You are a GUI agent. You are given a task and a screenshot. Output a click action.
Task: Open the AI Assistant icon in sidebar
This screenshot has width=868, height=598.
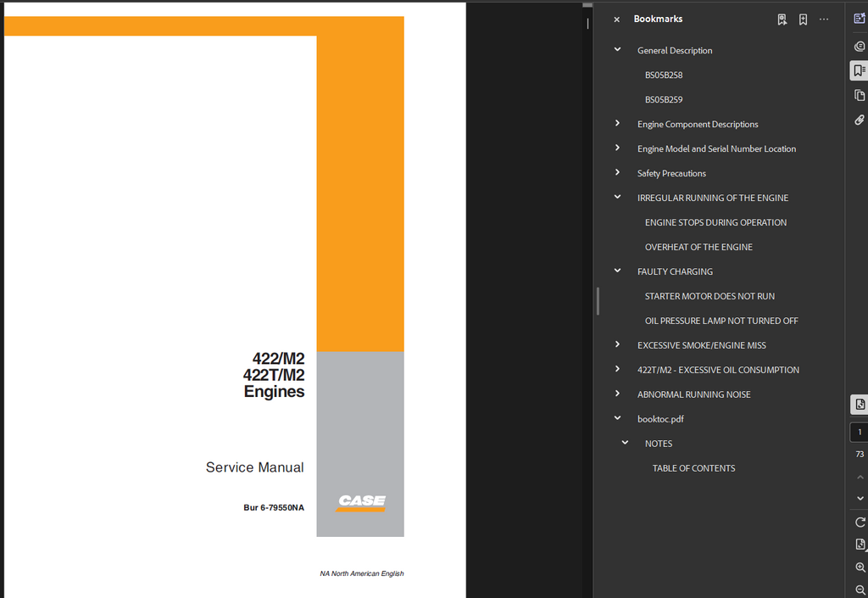coord(860,19)
